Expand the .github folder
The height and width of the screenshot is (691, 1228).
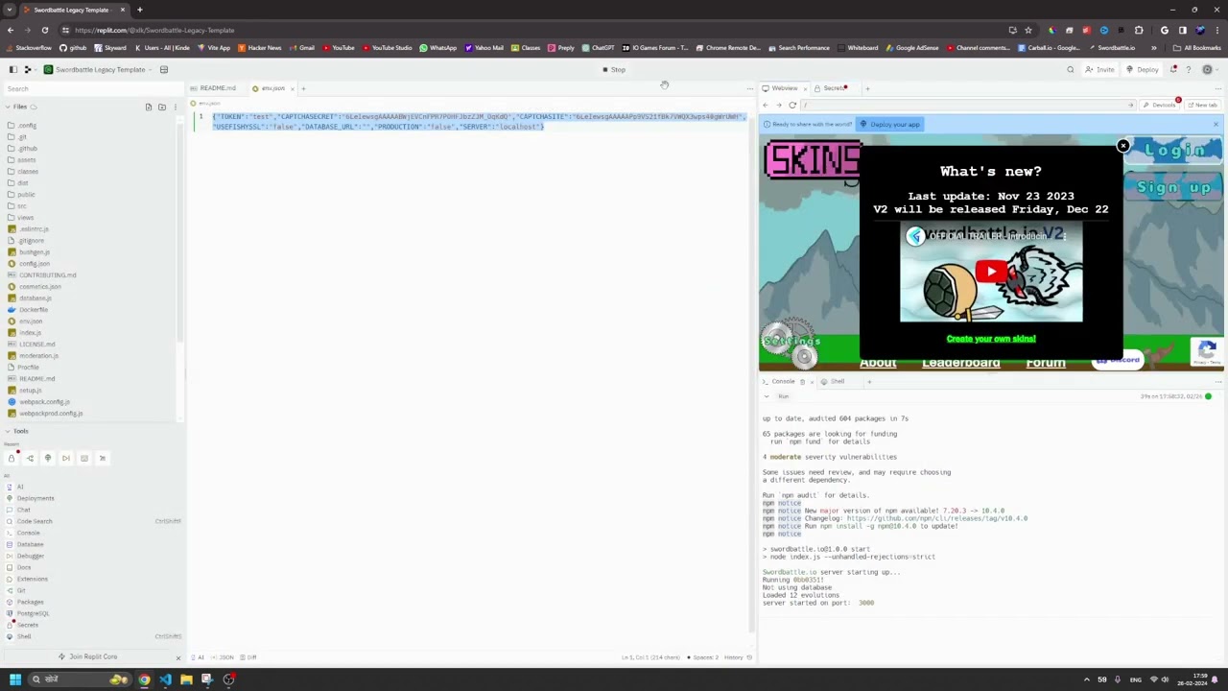[23, 149]
